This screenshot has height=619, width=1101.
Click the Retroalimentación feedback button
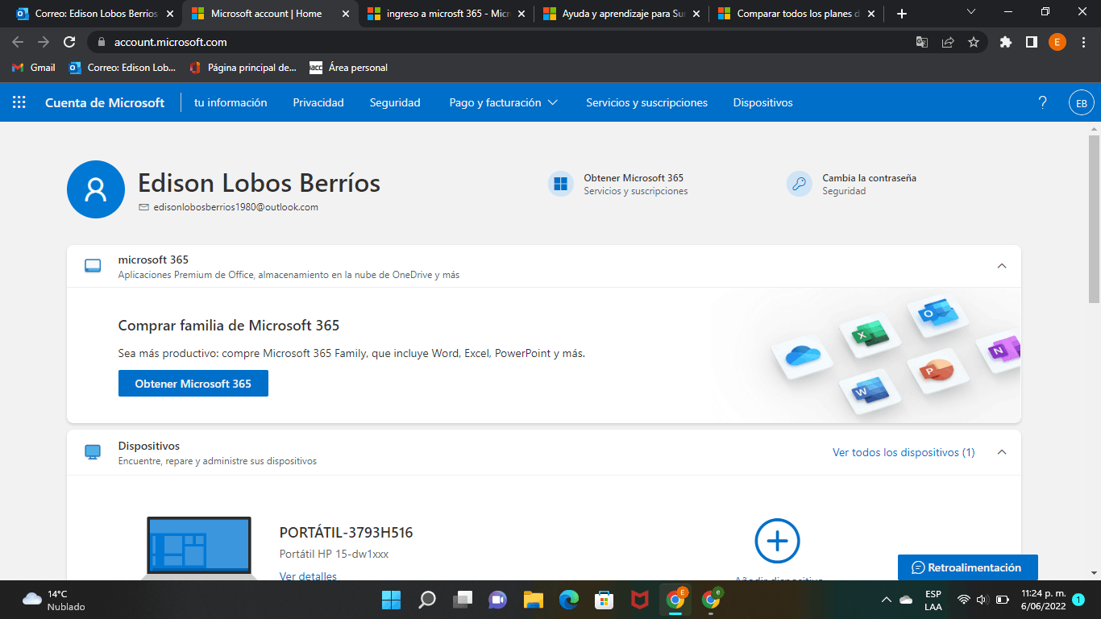click(967, 567)
